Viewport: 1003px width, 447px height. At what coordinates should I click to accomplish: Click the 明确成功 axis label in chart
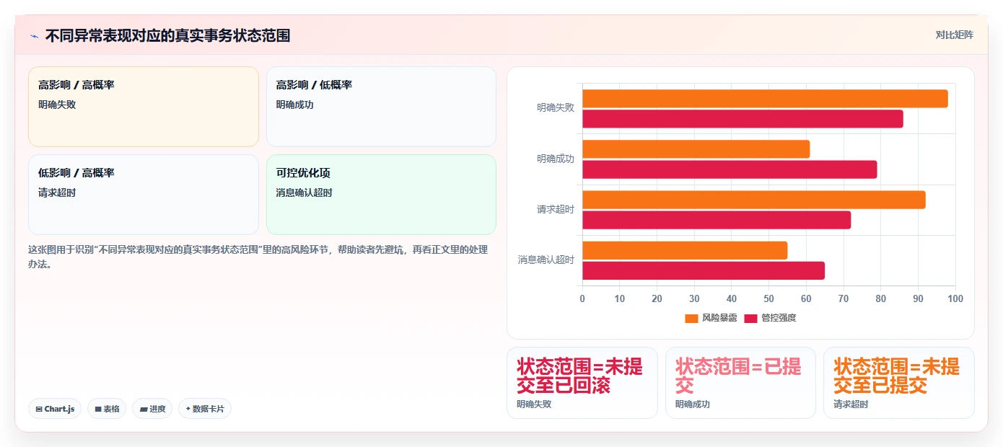click(x=556, y=159)
